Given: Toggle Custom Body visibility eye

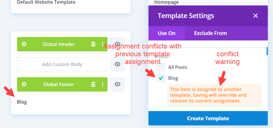Looking at the screenshot, I should (117, 64).
